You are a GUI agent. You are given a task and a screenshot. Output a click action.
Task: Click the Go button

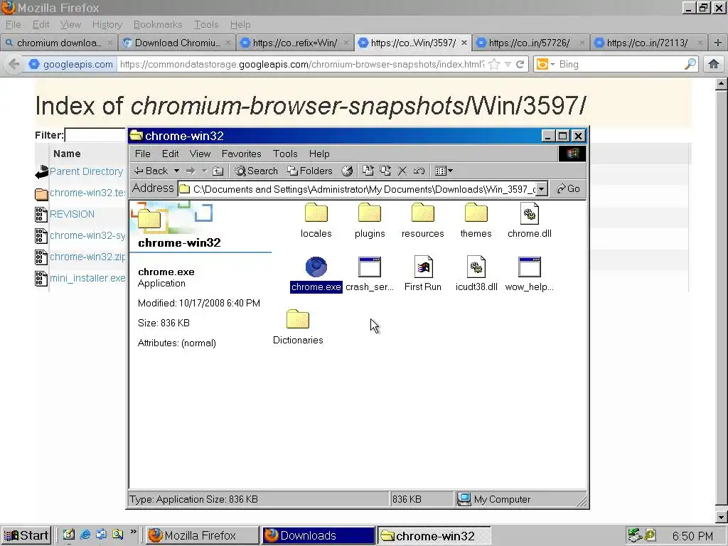point(568,189)
